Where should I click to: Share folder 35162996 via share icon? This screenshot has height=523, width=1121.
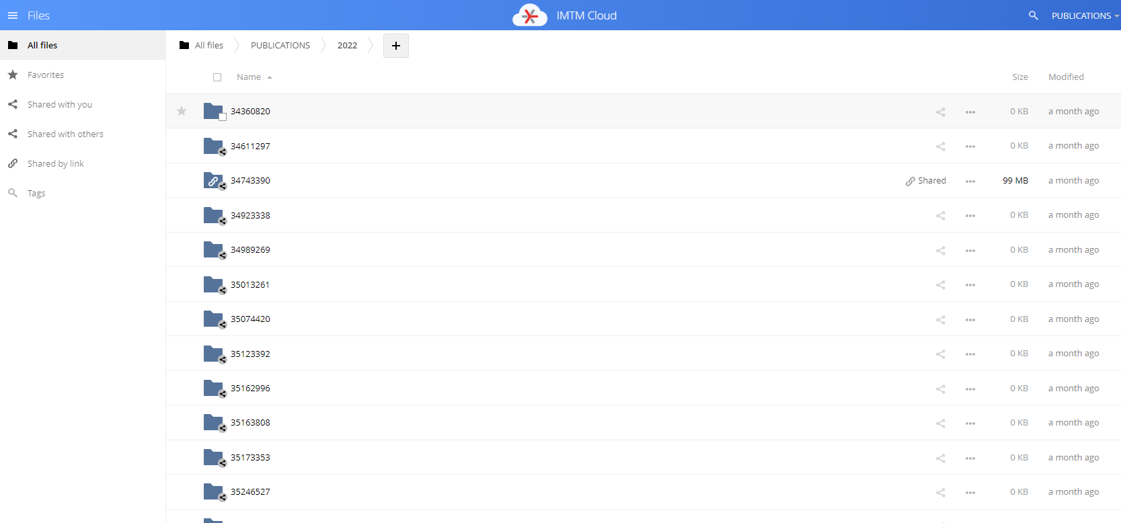coord(941,389)
